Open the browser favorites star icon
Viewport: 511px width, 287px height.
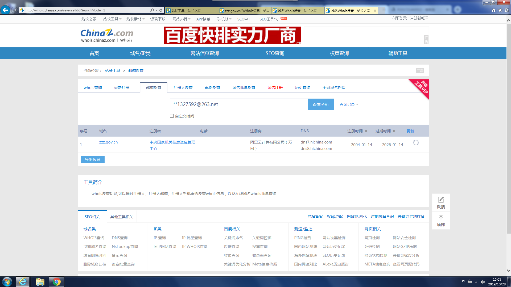[x=500, y=10]
